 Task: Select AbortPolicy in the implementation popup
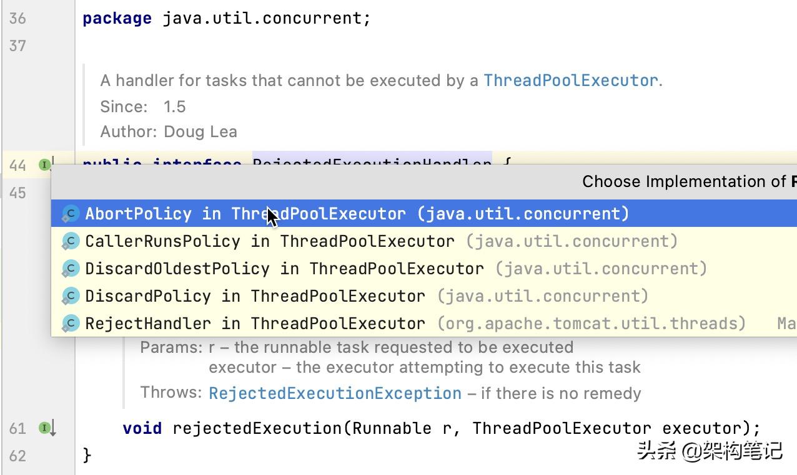pyautogui.click(x=250, y=213)
